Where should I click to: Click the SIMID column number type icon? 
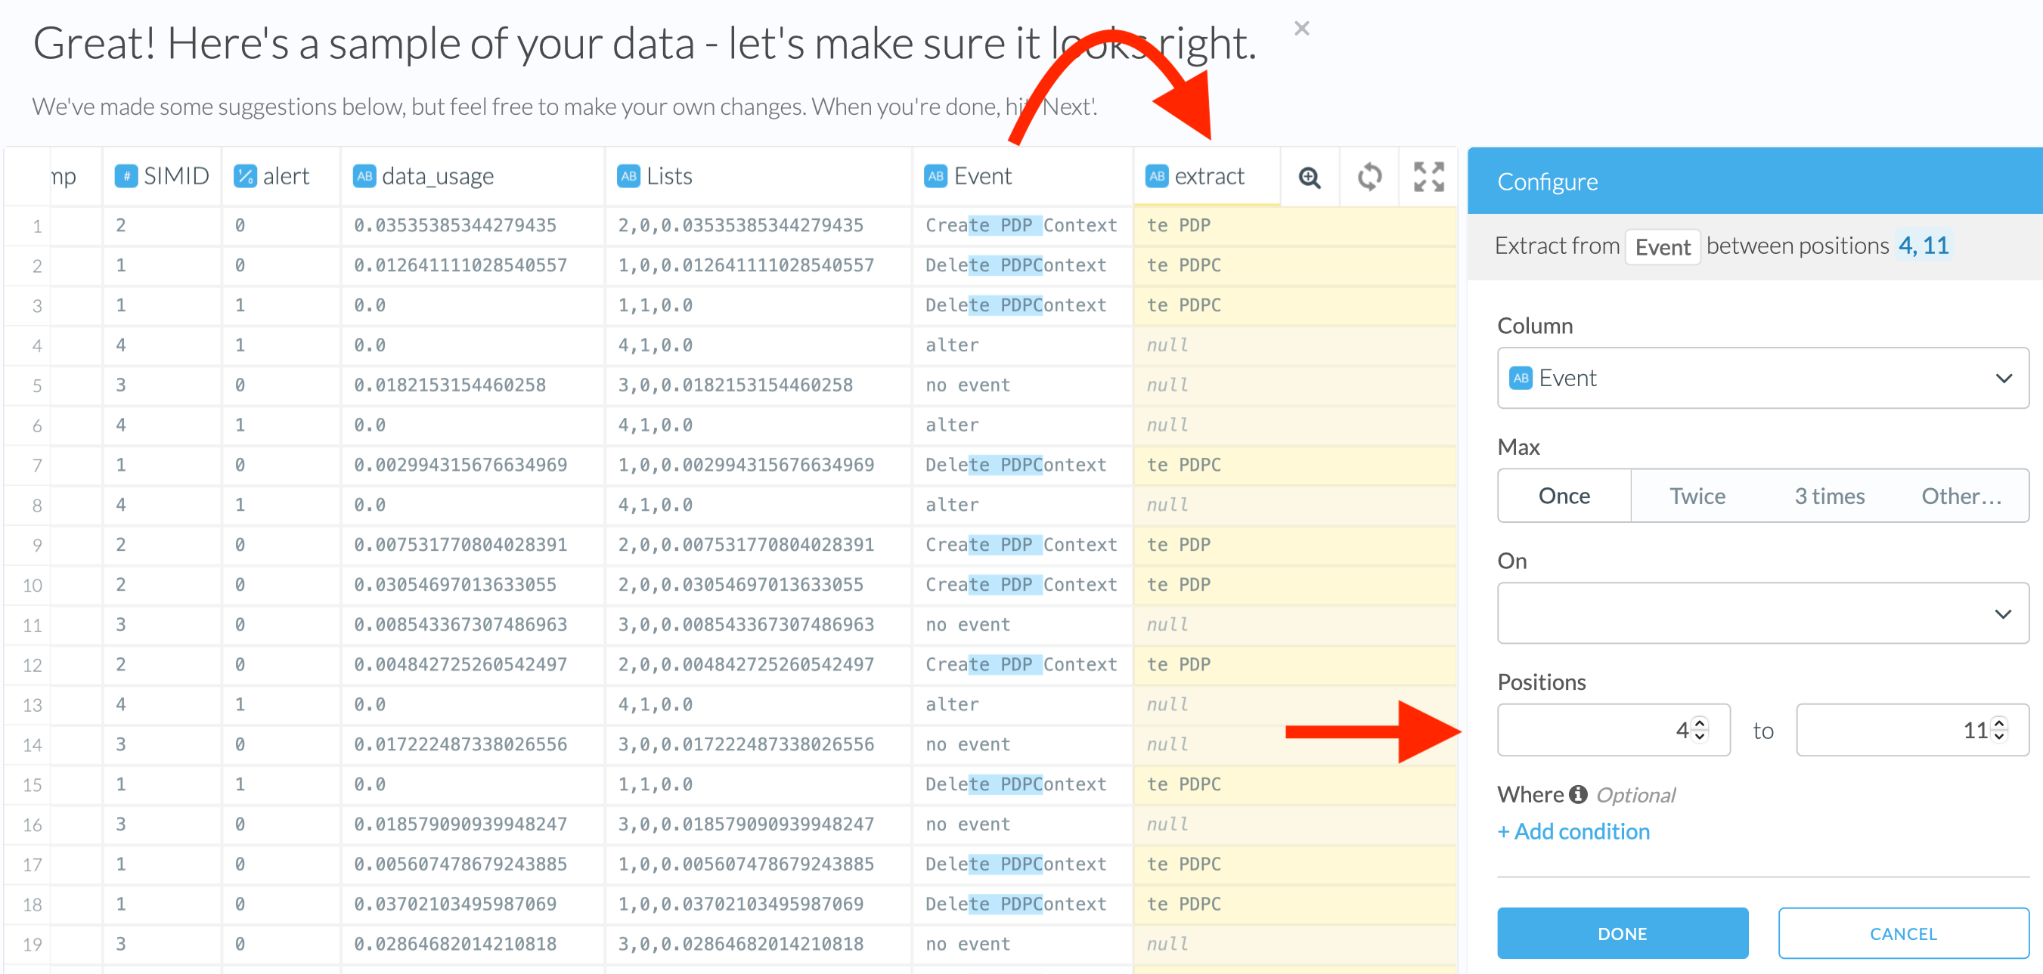(x=126, y=176)
